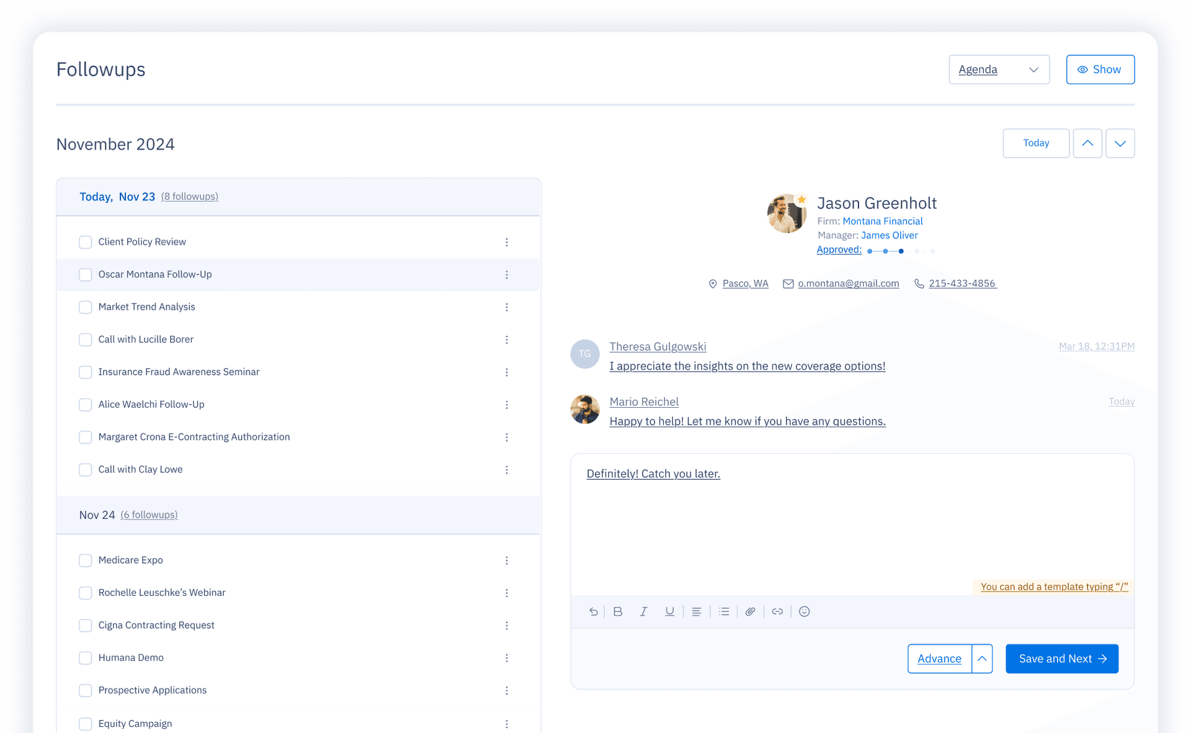
Task: Tick the Medicare Expo checkbox
Action: click(86, 560)
